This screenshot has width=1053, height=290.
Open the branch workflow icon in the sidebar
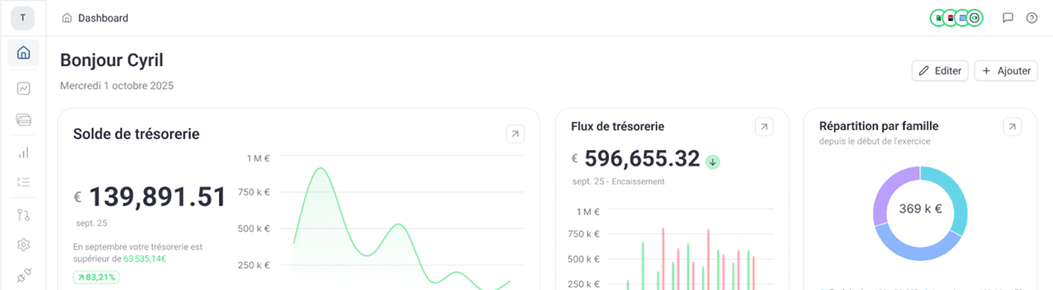[23, 216]
